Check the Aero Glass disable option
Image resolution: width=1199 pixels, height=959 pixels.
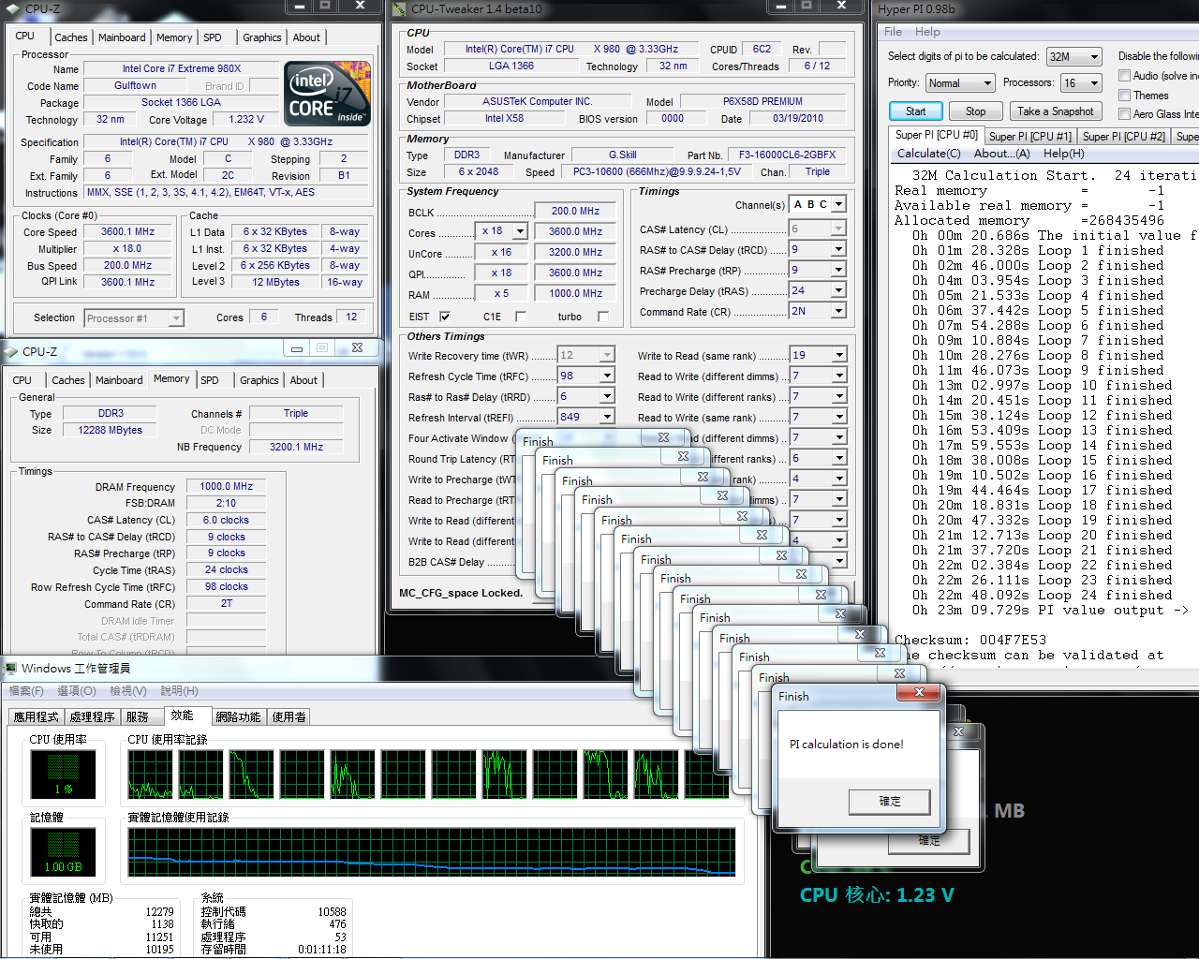[1124, 114]
